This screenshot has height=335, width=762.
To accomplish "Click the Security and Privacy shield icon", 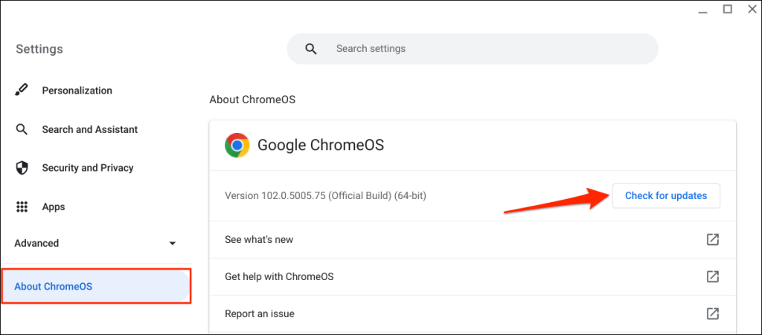I will pos(22,168).
